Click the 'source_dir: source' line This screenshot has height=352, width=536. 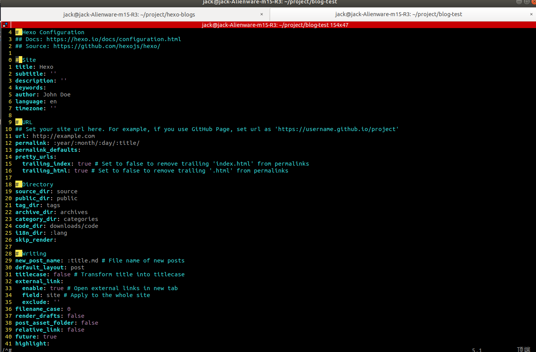46,191
